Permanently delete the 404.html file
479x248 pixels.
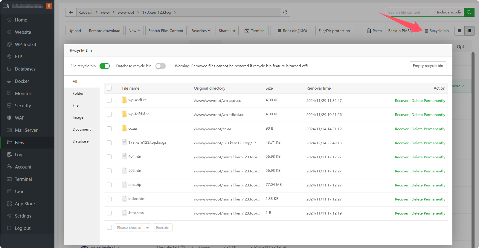(x=428, y=157)
